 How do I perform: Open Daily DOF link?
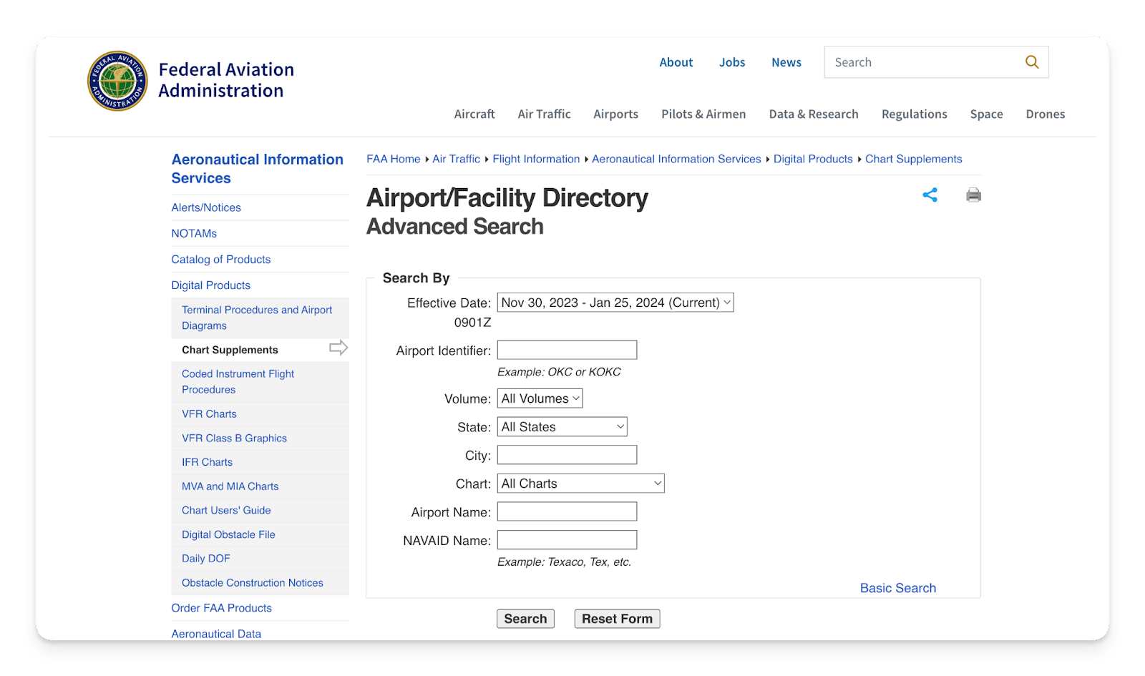pos(206,559)
